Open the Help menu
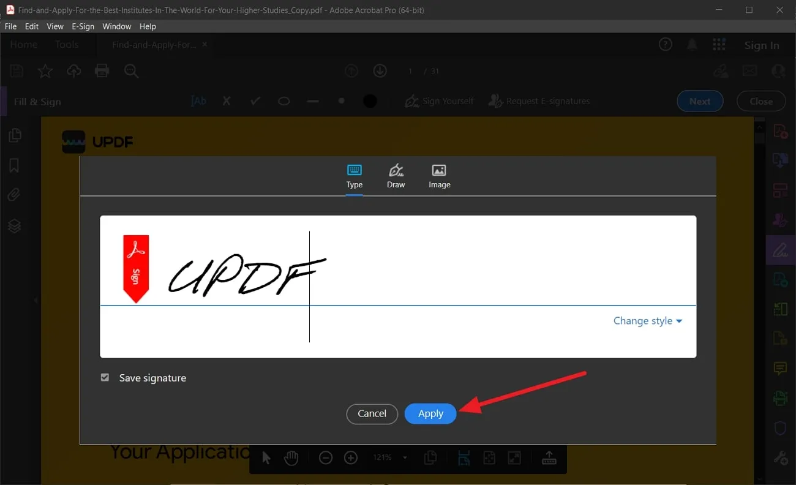The image size is (796, 485). (148, 26)
